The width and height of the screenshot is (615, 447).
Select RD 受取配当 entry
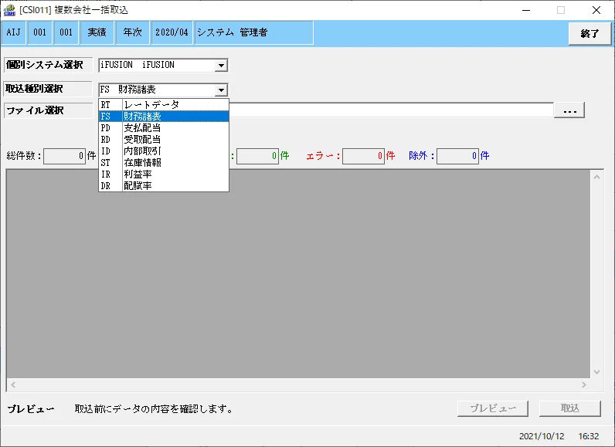coord(164,140)
